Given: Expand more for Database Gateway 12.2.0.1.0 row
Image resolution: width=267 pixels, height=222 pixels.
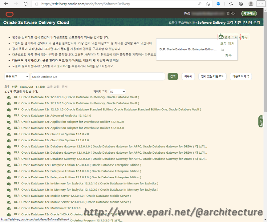Looking at the screenshot, I should click(x=201, y=146).
